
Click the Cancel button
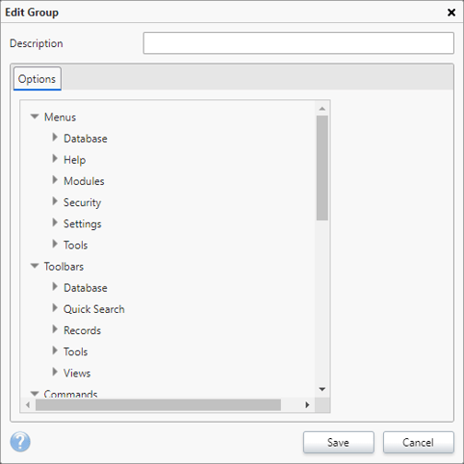tap(419, 442)
